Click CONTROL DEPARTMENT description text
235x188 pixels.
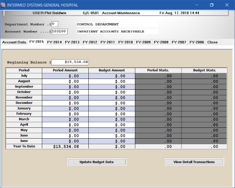(x=98, y=24)
